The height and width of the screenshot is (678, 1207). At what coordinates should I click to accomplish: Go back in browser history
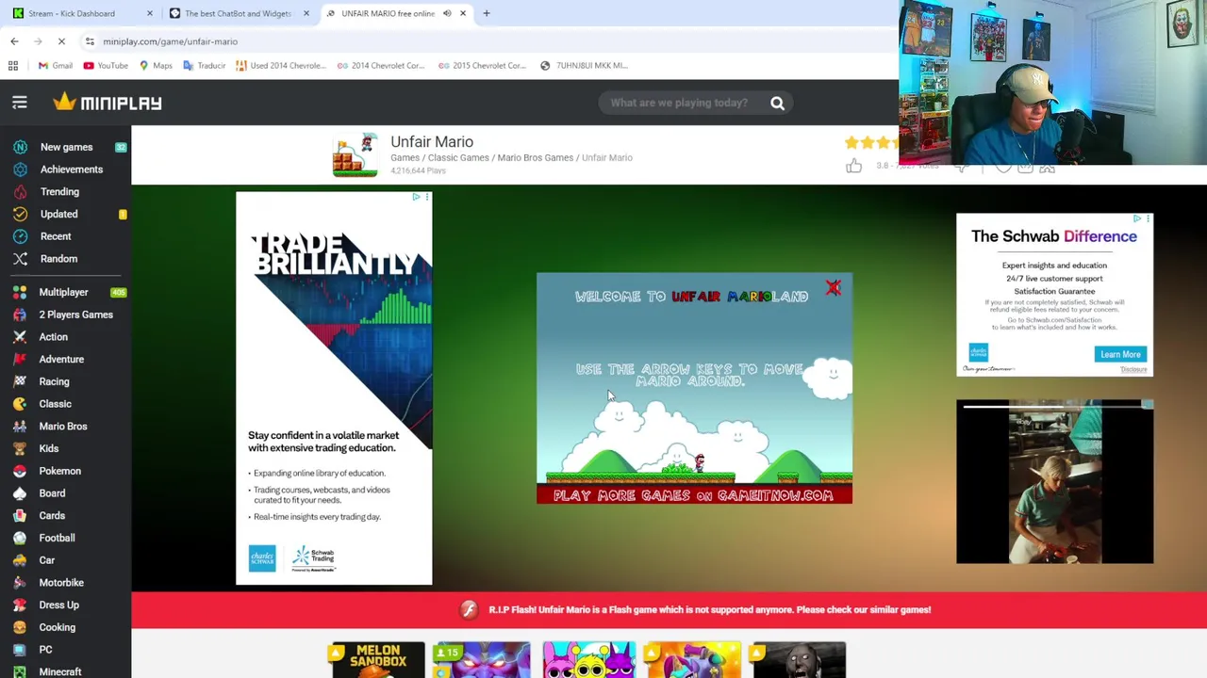[14, 41]
